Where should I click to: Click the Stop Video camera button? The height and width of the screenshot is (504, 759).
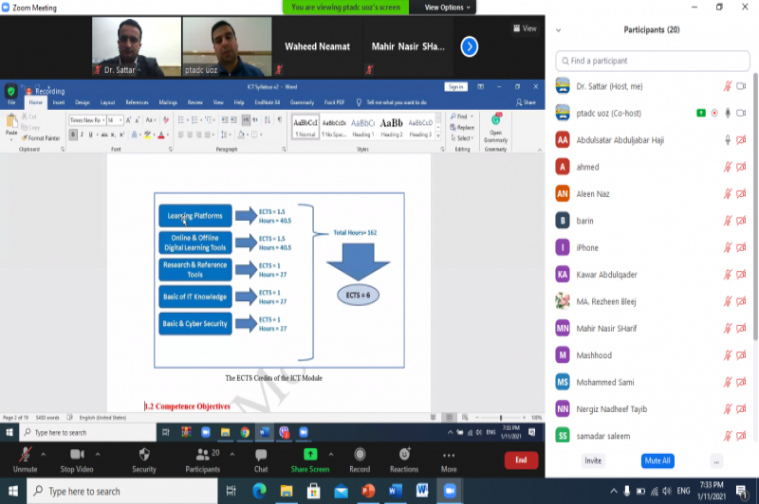76,456
